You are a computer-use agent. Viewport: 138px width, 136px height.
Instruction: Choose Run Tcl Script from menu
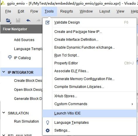[67, 55]
